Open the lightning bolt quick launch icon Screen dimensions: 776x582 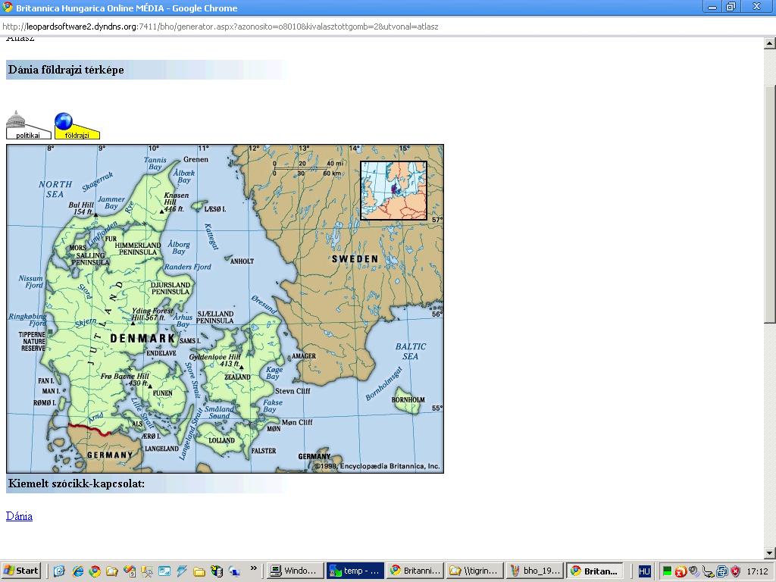(x=182, y=571)
